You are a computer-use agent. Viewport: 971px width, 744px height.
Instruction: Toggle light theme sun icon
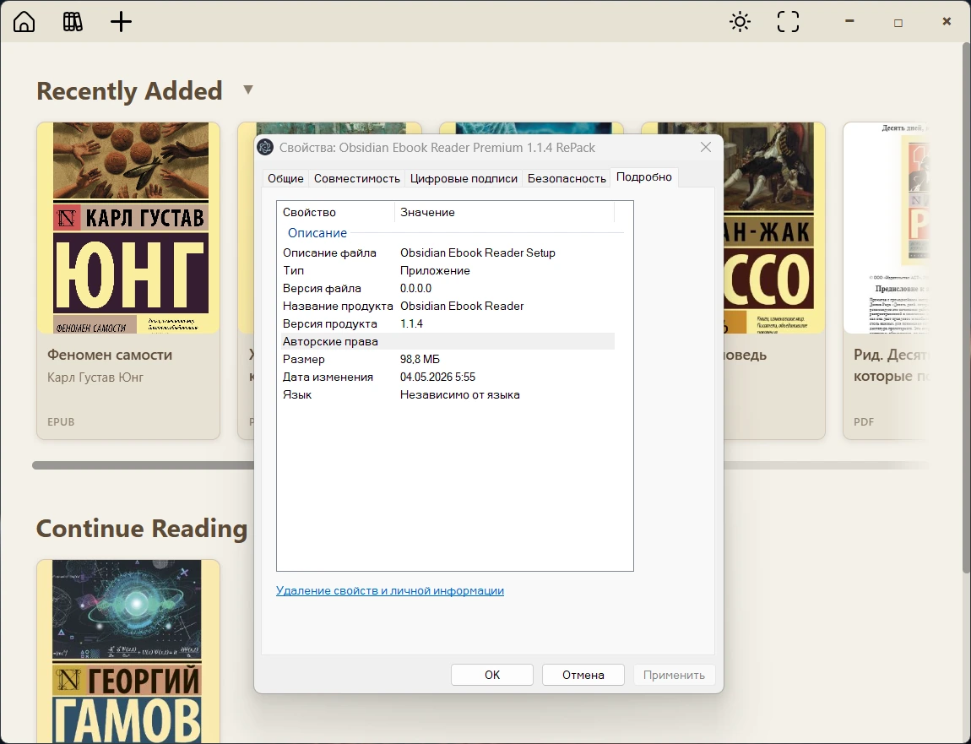(740, 22)
